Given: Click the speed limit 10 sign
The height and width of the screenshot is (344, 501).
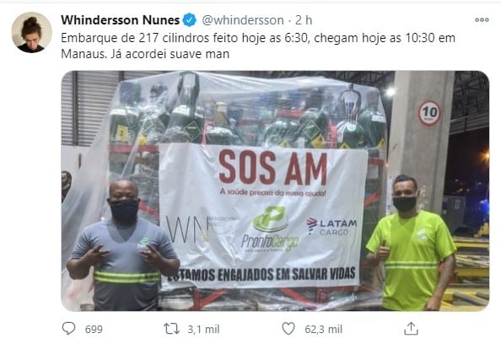Looking at the screenshot, I should pyautogui.click(x=429, y=113).
